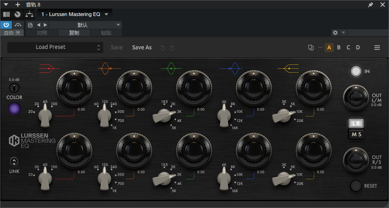Click the red low shelf band icon
Viewport: 389px width, 208px height.
[50, 68]
